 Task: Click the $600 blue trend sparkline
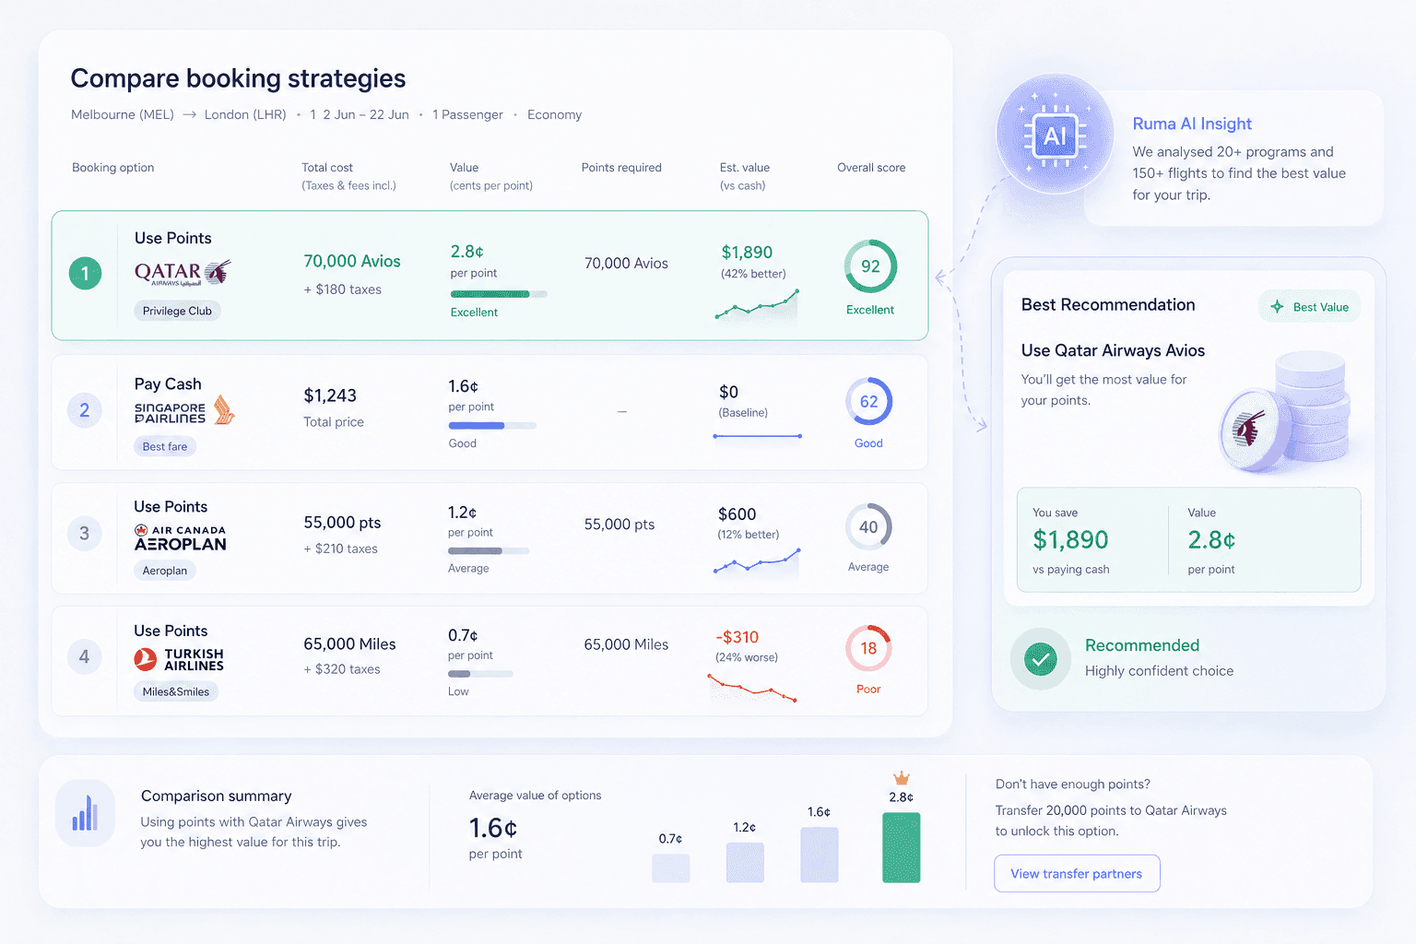pyautogui.click(x=757, y=560)
